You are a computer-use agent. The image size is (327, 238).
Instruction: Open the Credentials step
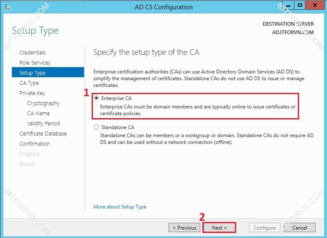pyautogui.click(x=33, y=53)
